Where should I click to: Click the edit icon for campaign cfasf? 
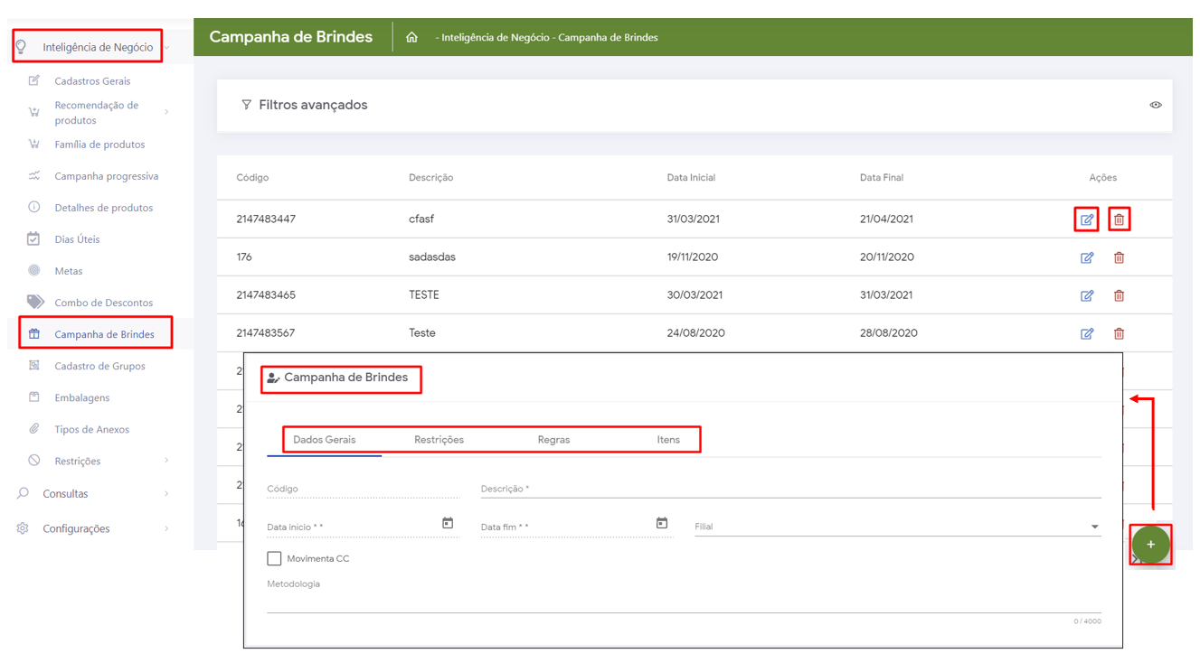coord(1086,219)
